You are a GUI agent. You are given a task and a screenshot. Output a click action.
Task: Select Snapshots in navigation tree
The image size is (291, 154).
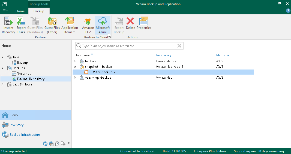24,73
